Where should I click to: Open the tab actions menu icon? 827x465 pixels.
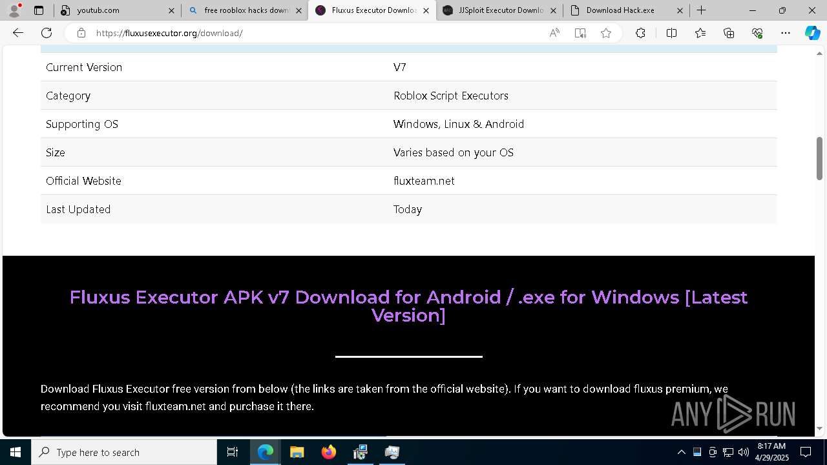click(x=39, y=10)
